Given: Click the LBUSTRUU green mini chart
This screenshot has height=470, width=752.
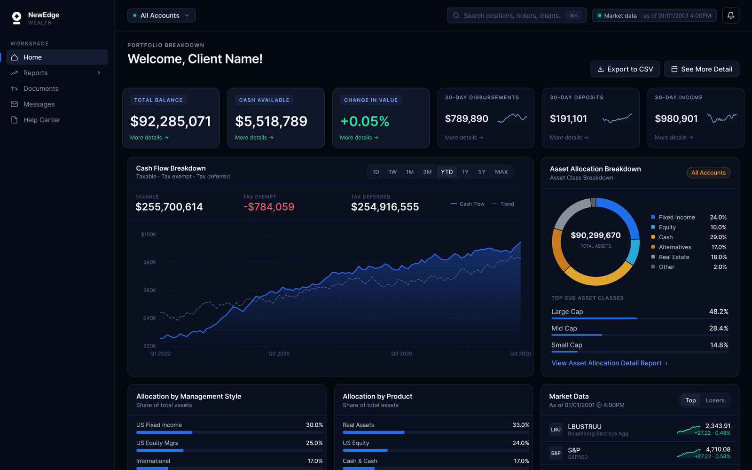Looking at the screenshot, I should tap(689, 430).
